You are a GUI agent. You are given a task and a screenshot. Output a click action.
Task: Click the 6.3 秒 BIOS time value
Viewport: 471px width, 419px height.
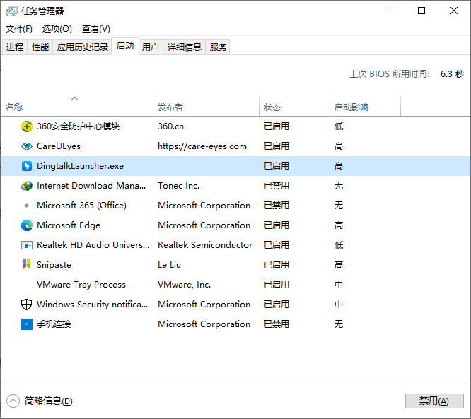pyautogui.click(x=453, y=73)
